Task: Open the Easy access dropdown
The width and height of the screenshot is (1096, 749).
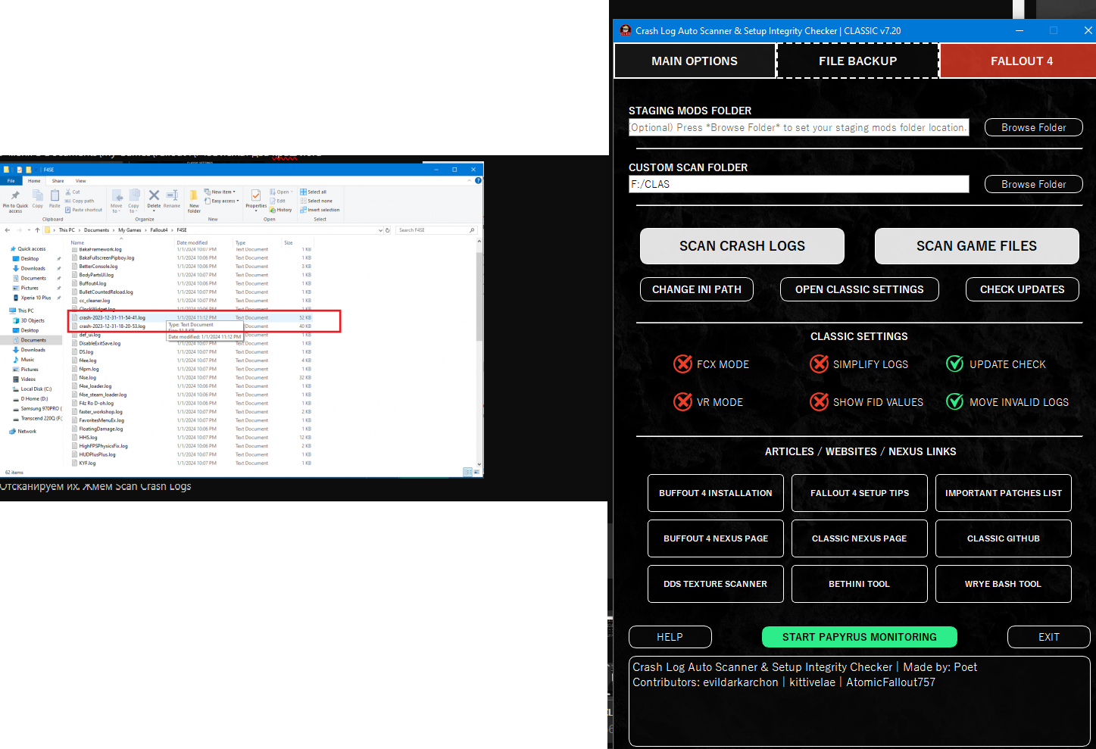Action: point(223,201)
